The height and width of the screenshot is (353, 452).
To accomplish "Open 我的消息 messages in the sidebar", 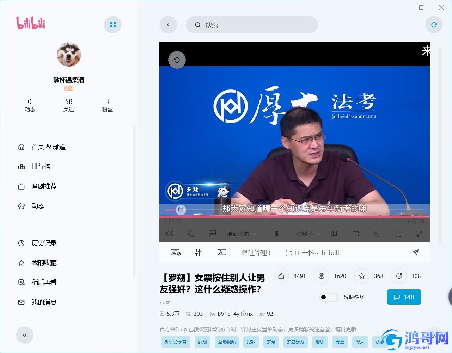I will (x=44, y=302).
